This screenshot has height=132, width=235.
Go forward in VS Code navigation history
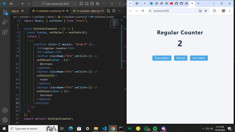pos(28,3)
